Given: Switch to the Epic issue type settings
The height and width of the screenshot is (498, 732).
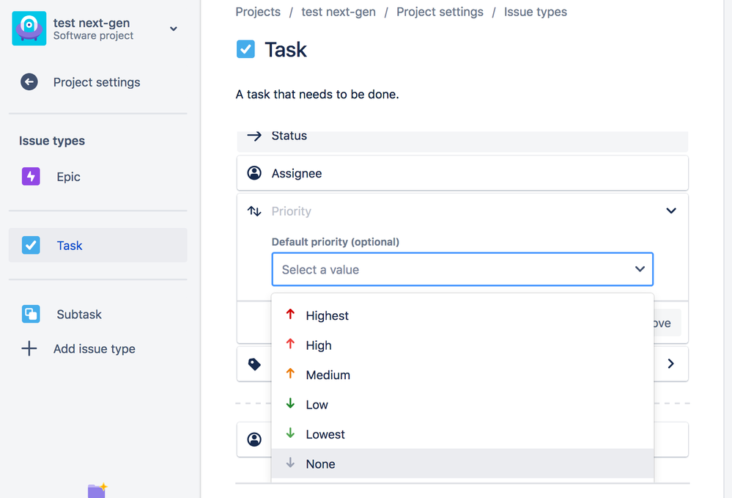Looking at the screenshot, I should [x=69, y=177].
